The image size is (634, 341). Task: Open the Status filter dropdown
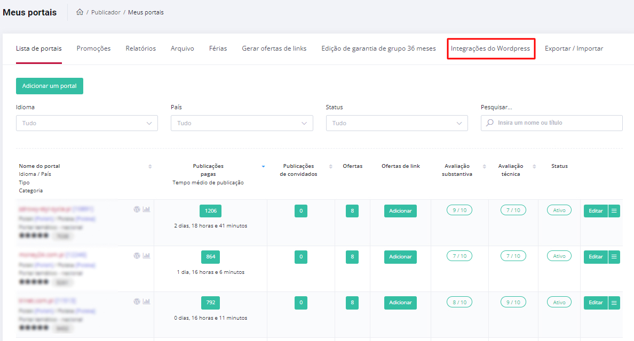[x=397, y=123]
